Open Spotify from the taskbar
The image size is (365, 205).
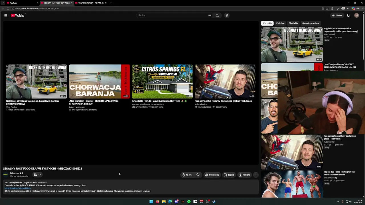click(189, 202)
